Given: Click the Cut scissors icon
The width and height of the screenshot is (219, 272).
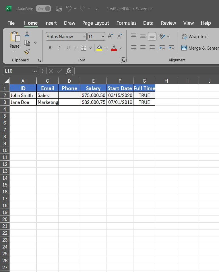Looking at the screenshot, I should click(27, 34).
